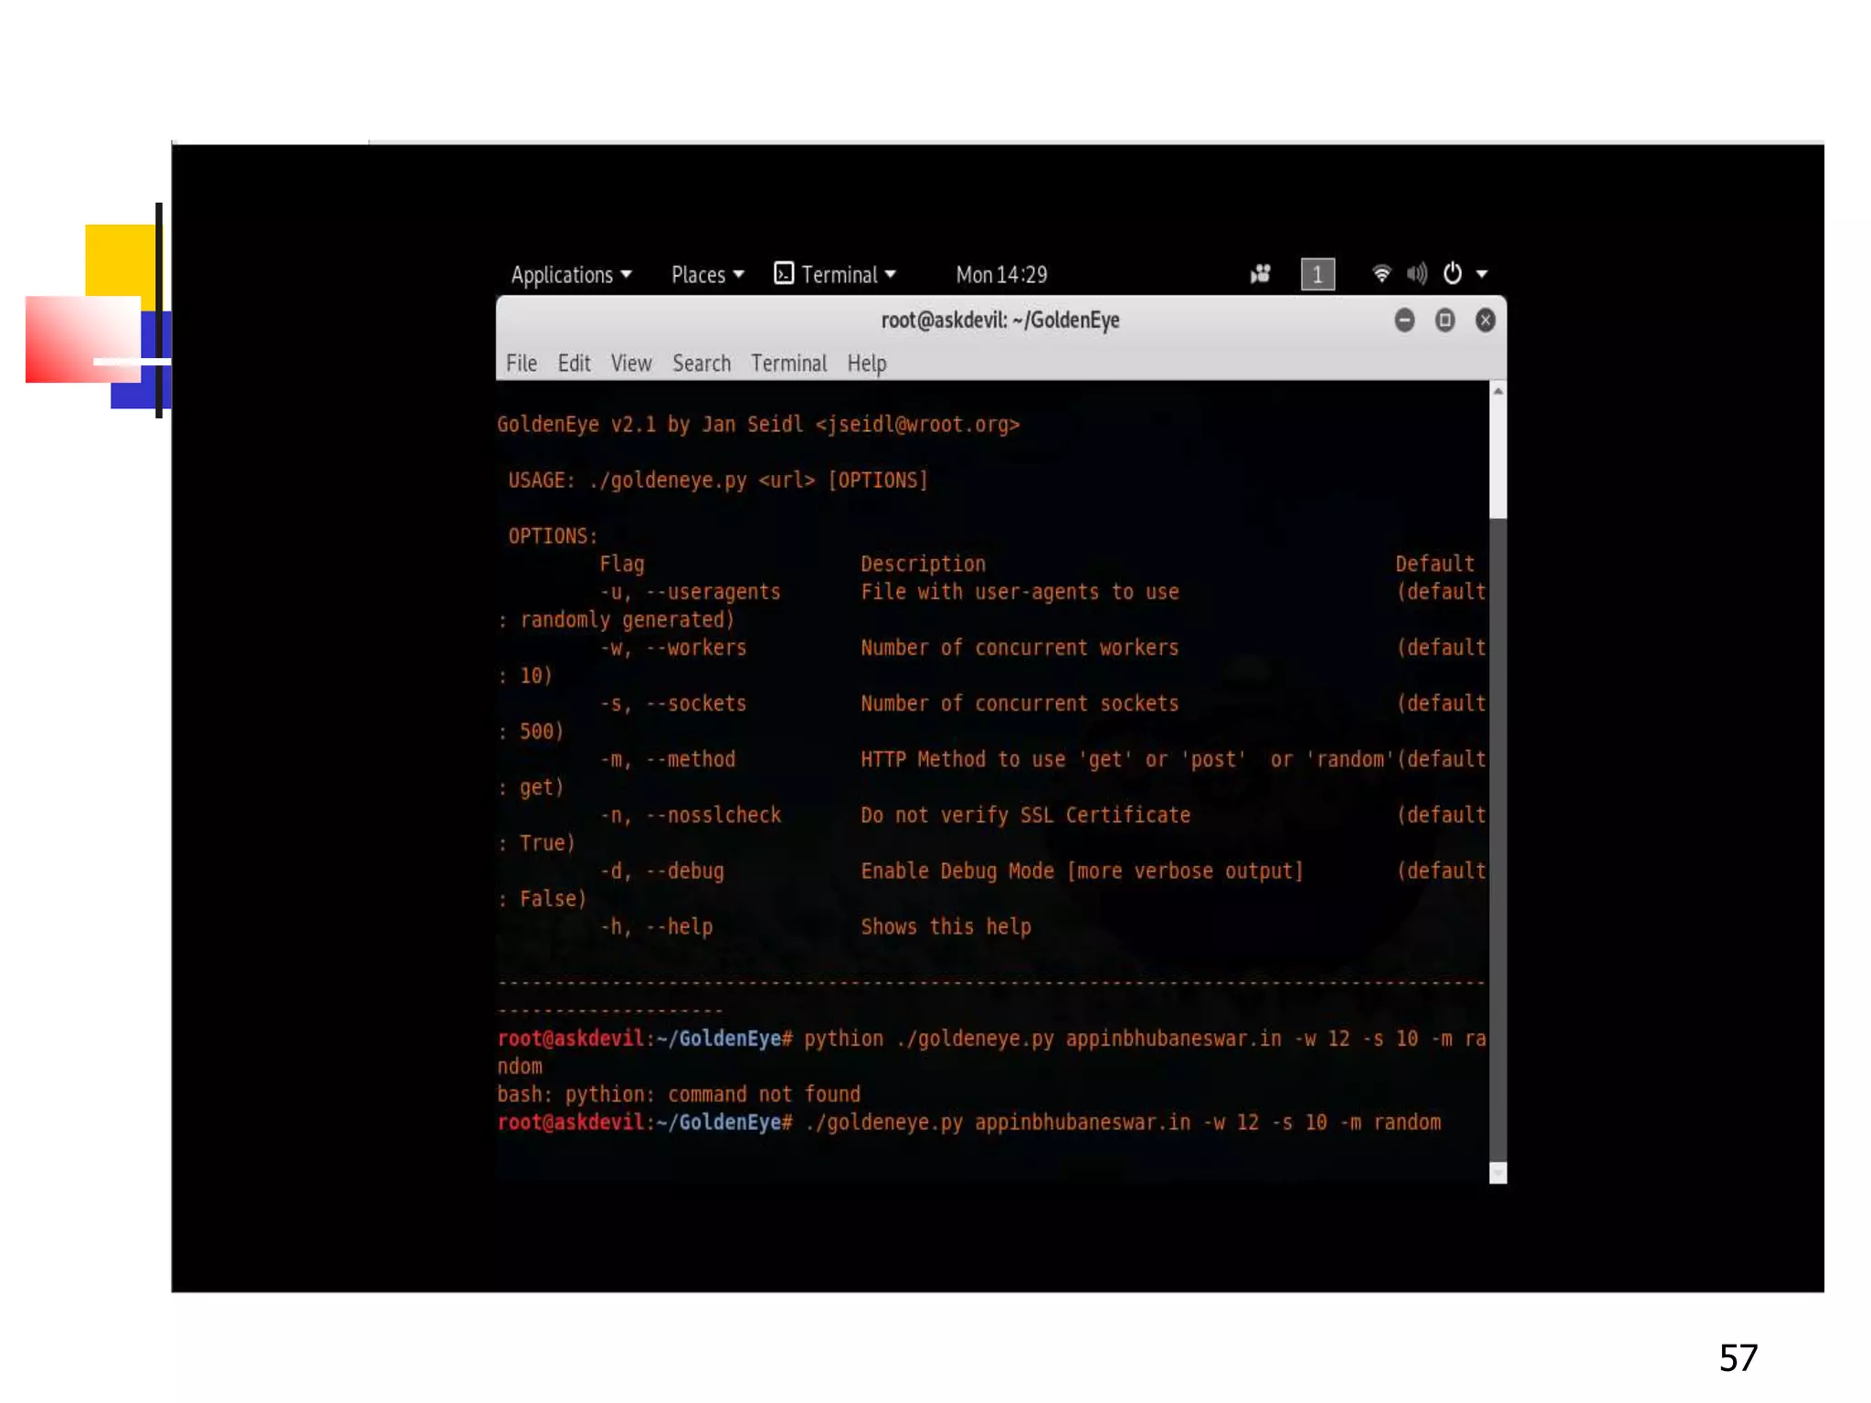This screenshot has width=1871, height=1403.
Task: Click the power icon in the system tray
Action: tap(1452, 274)
